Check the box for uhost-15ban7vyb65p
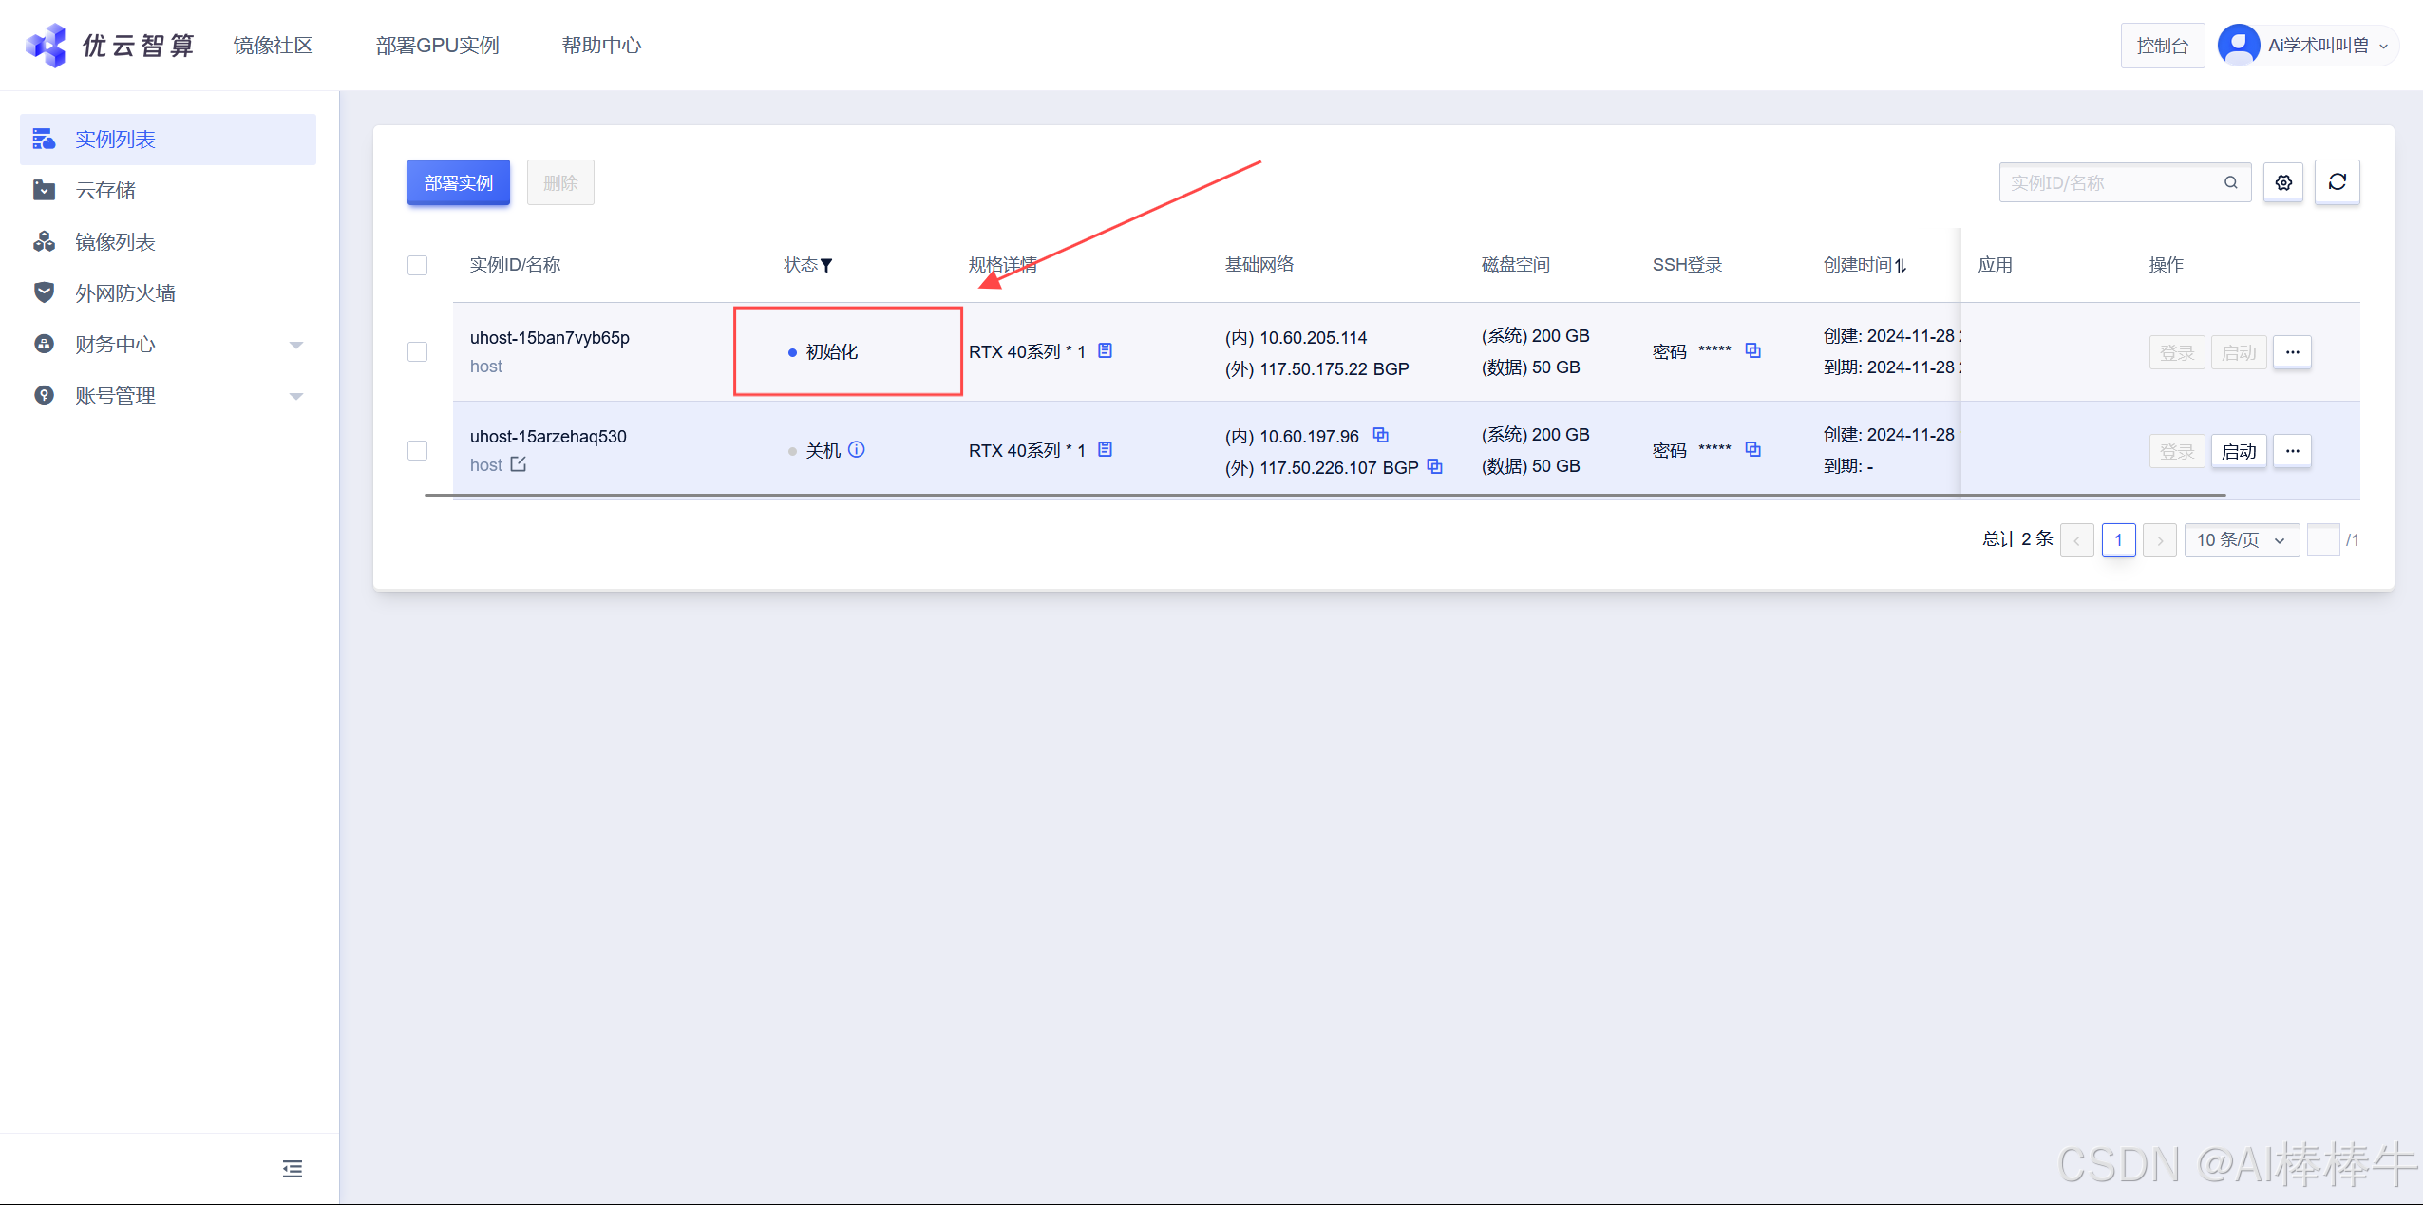Image resolution: width=2423 pixels, height=1205 pixels. (417, 351)
